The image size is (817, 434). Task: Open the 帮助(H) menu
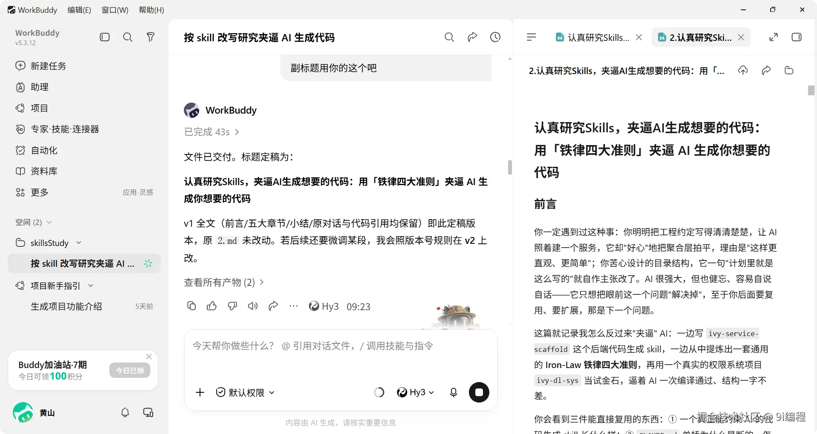click(151, 10)
